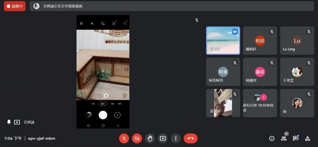Viewport: 318px width, 147px height.
Task: Click the presenter avatar in the sharing banner
Action: pos(36,6)
